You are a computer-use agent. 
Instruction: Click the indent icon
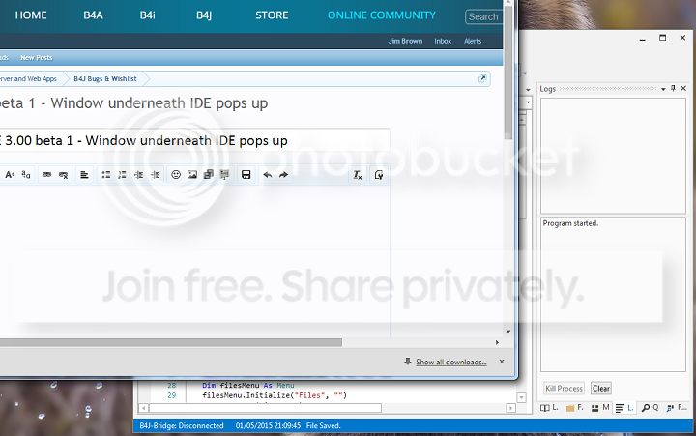point(155,175)
